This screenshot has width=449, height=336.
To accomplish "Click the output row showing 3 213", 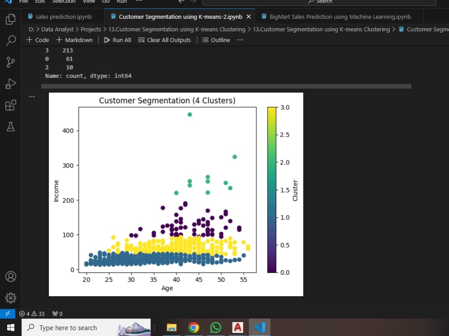I will 59,50.
